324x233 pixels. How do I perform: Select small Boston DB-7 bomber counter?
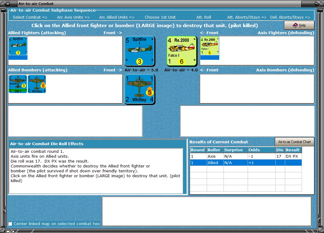18,84
